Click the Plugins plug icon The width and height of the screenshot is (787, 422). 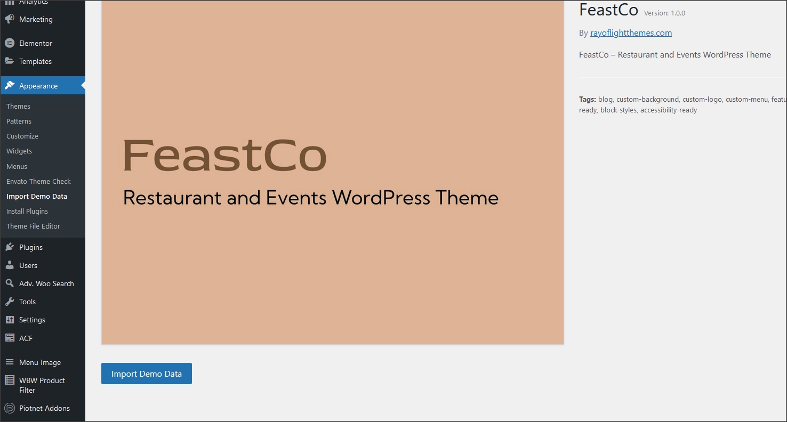(10, 247)
